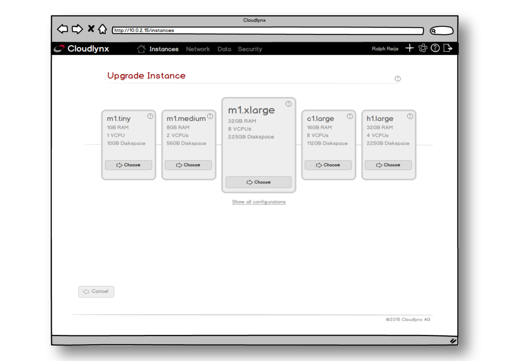Open the Security menu

250,49
